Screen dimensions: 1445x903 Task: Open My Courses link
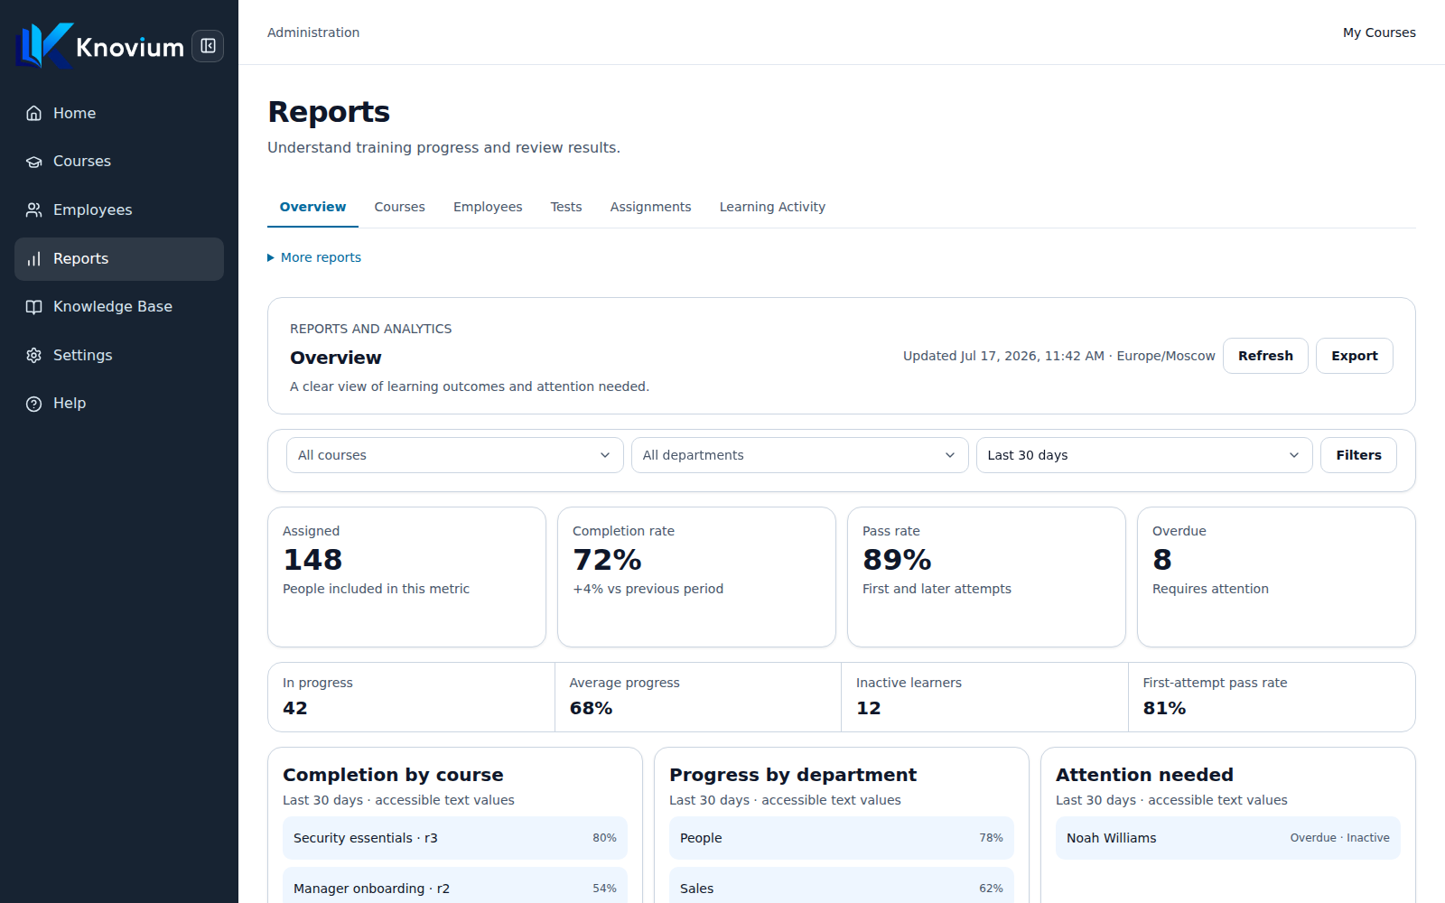click(1379, 33)
